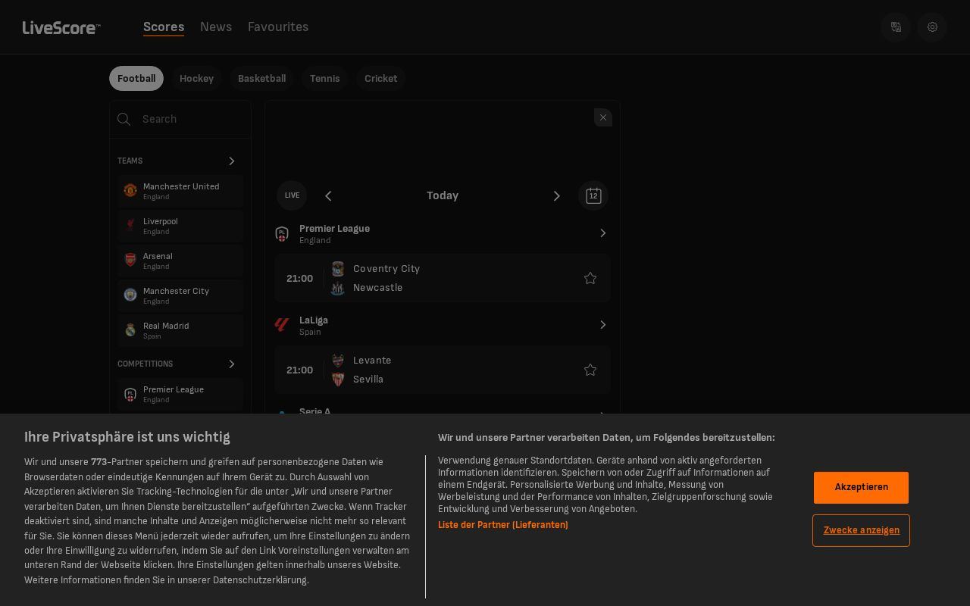
Task: Open the Liste der Partner link
Action: pyautogui.click(x=503, y=525)
